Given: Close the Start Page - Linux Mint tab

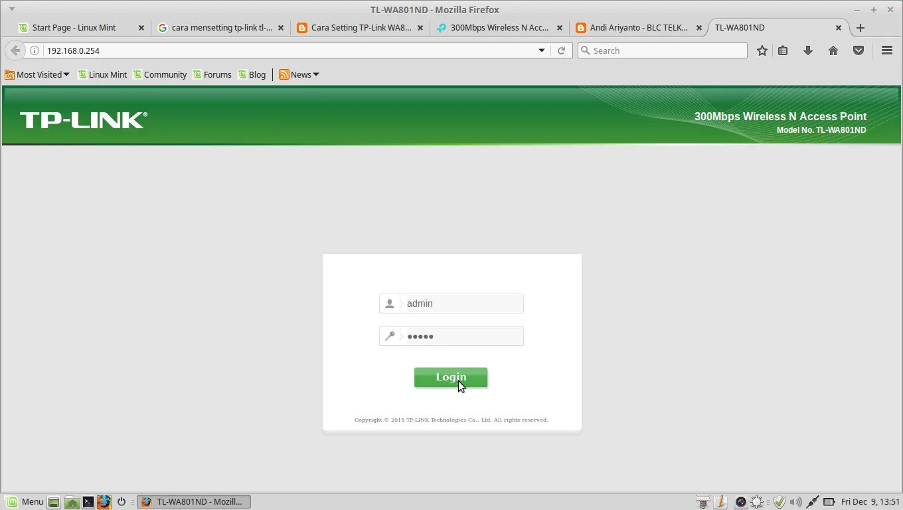Looking at the screenshot, I should tap(141, 28).
